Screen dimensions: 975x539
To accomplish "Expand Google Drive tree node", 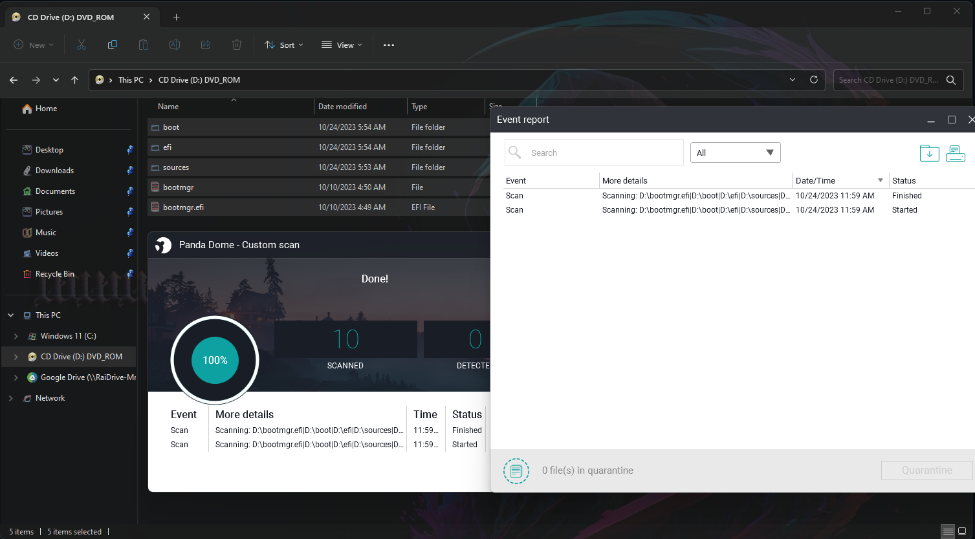I will point(16,377).
